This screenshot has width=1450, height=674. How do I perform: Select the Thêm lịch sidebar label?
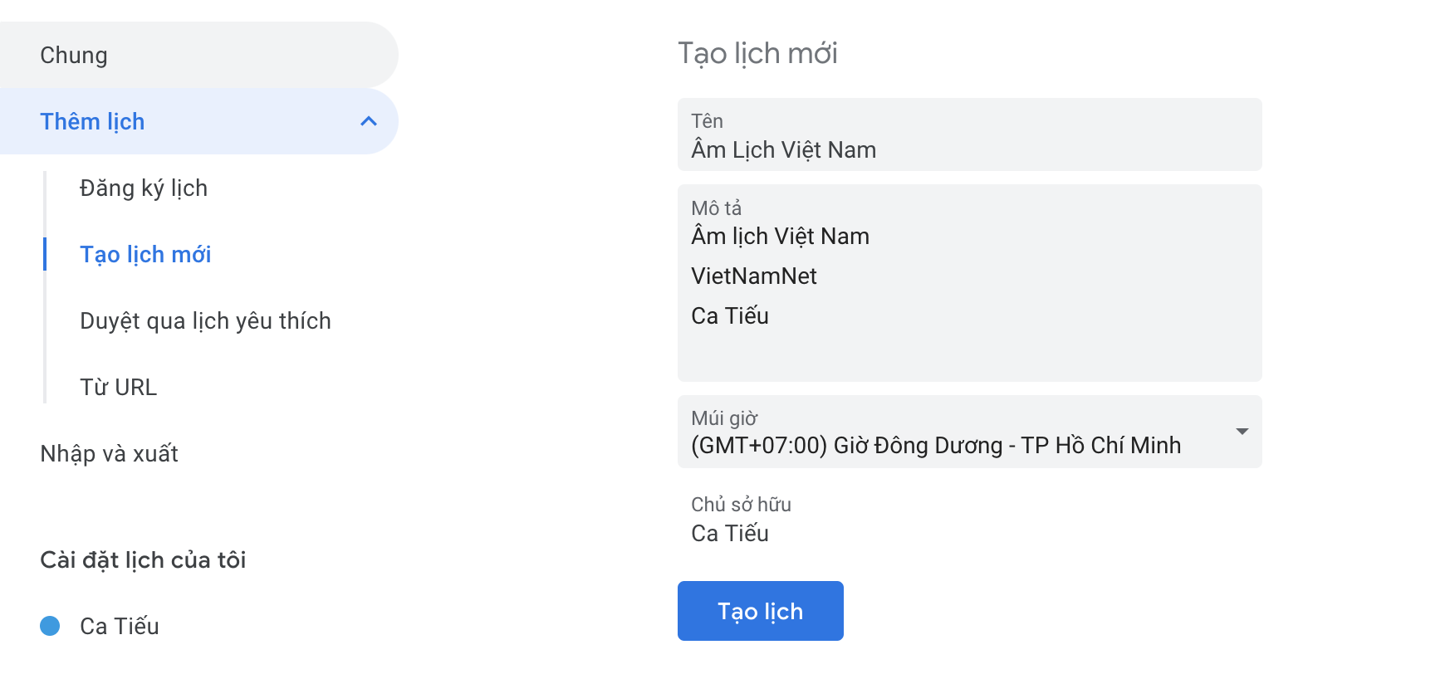tap(92, 122)
